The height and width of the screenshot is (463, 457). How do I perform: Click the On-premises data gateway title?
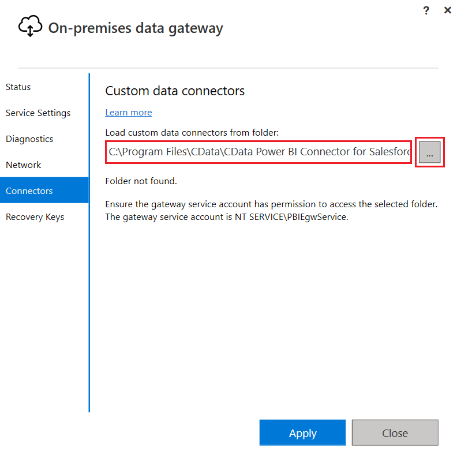point(136,28)
